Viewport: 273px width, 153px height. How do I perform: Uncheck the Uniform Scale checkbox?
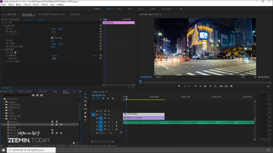(x=52, y=38)
